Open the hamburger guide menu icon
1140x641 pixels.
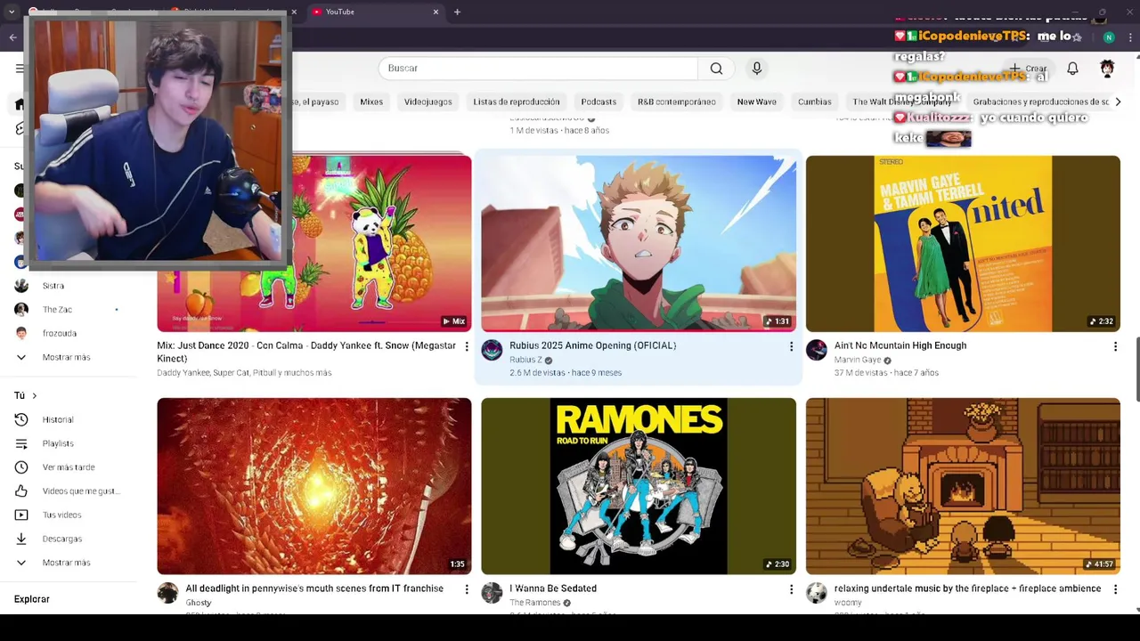(x=20, y=69)
